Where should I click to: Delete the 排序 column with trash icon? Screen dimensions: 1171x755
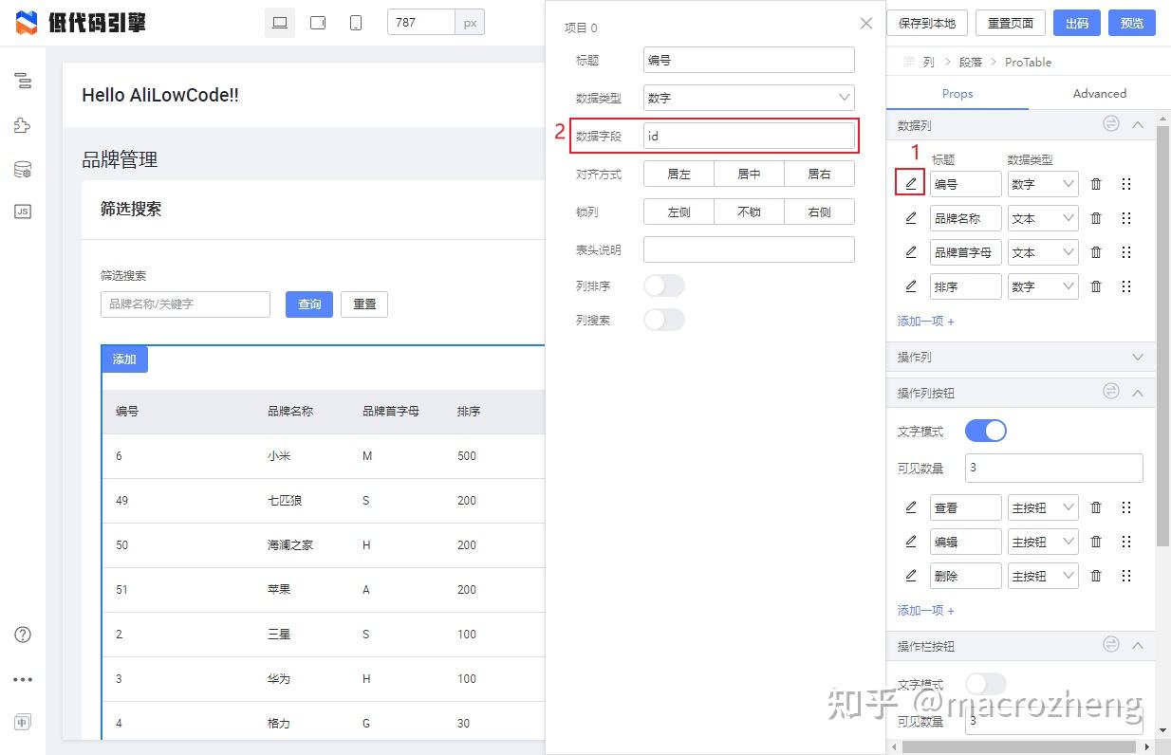(x=1096, y=286)
